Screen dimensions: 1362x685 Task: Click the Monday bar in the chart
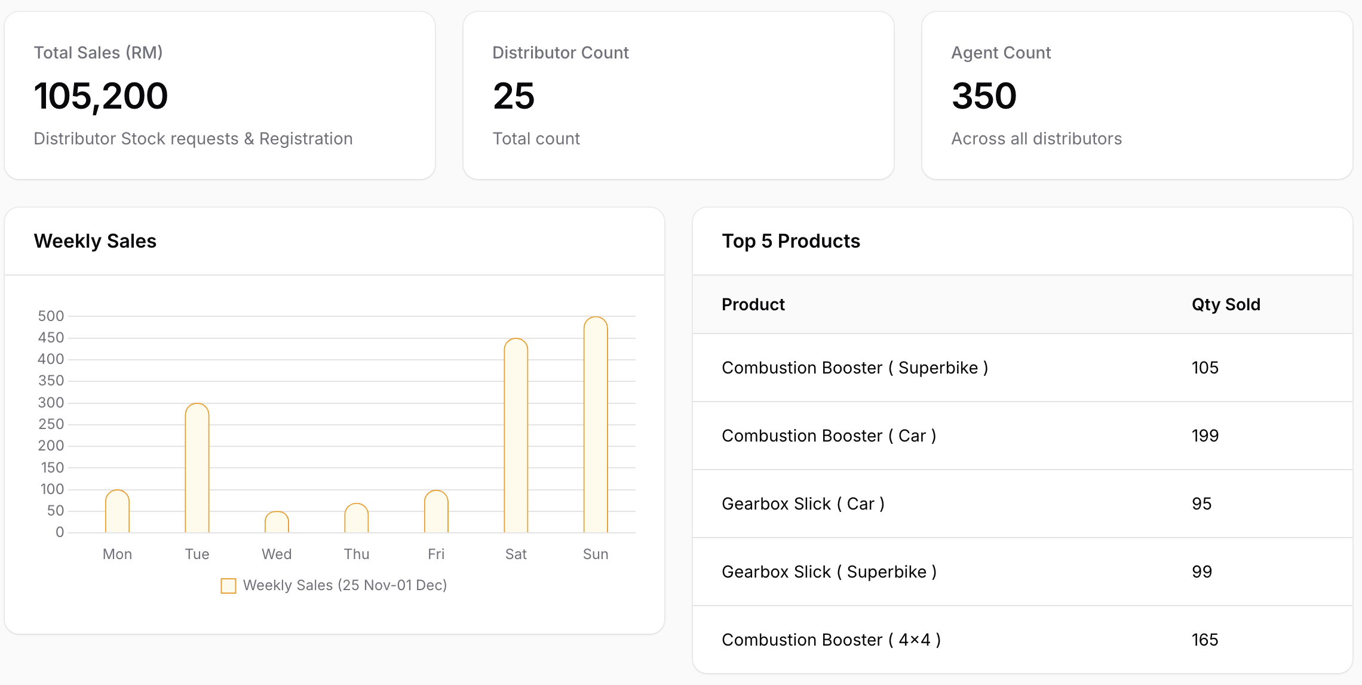[x=117, y=511]
